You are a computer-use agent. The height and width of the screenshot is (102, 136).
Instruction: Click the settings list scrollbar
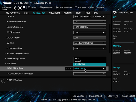click(x=110, y=39)
